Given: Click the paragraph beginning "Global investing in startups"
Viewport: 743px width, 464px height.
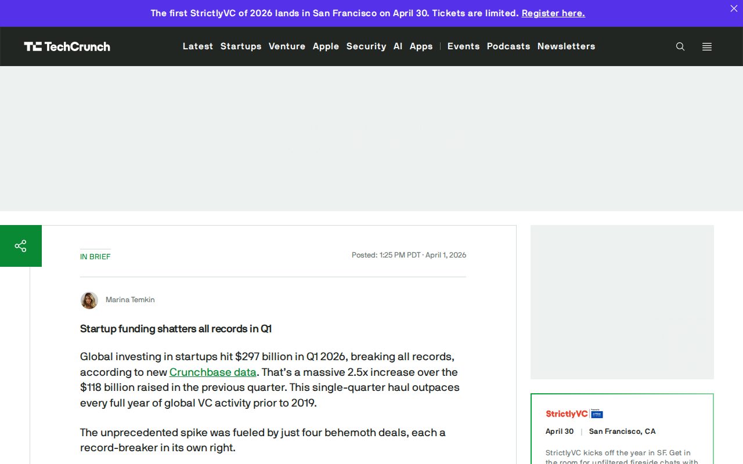Looking at the screenshot, I should pos(270,379).
